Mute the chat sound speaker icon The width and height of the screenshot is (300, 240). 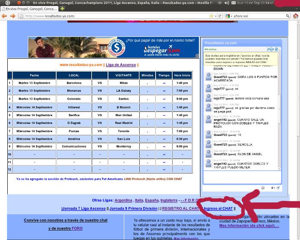(x=273, y=188)
